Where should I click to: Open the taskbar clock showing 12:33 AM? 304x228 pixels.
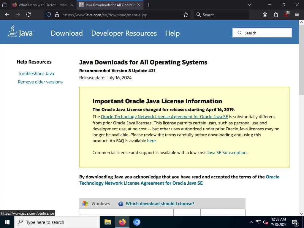[x=278, y=222]
